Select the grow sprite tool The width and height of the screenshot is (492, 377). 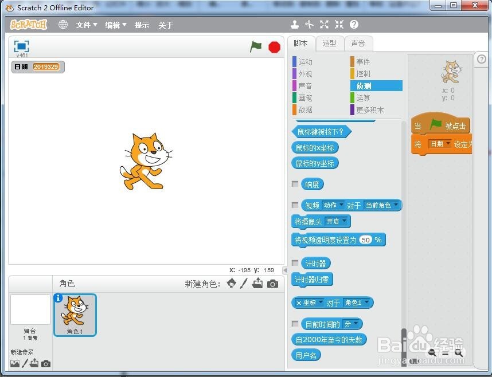pyautogui.click(x=324, y=25)
